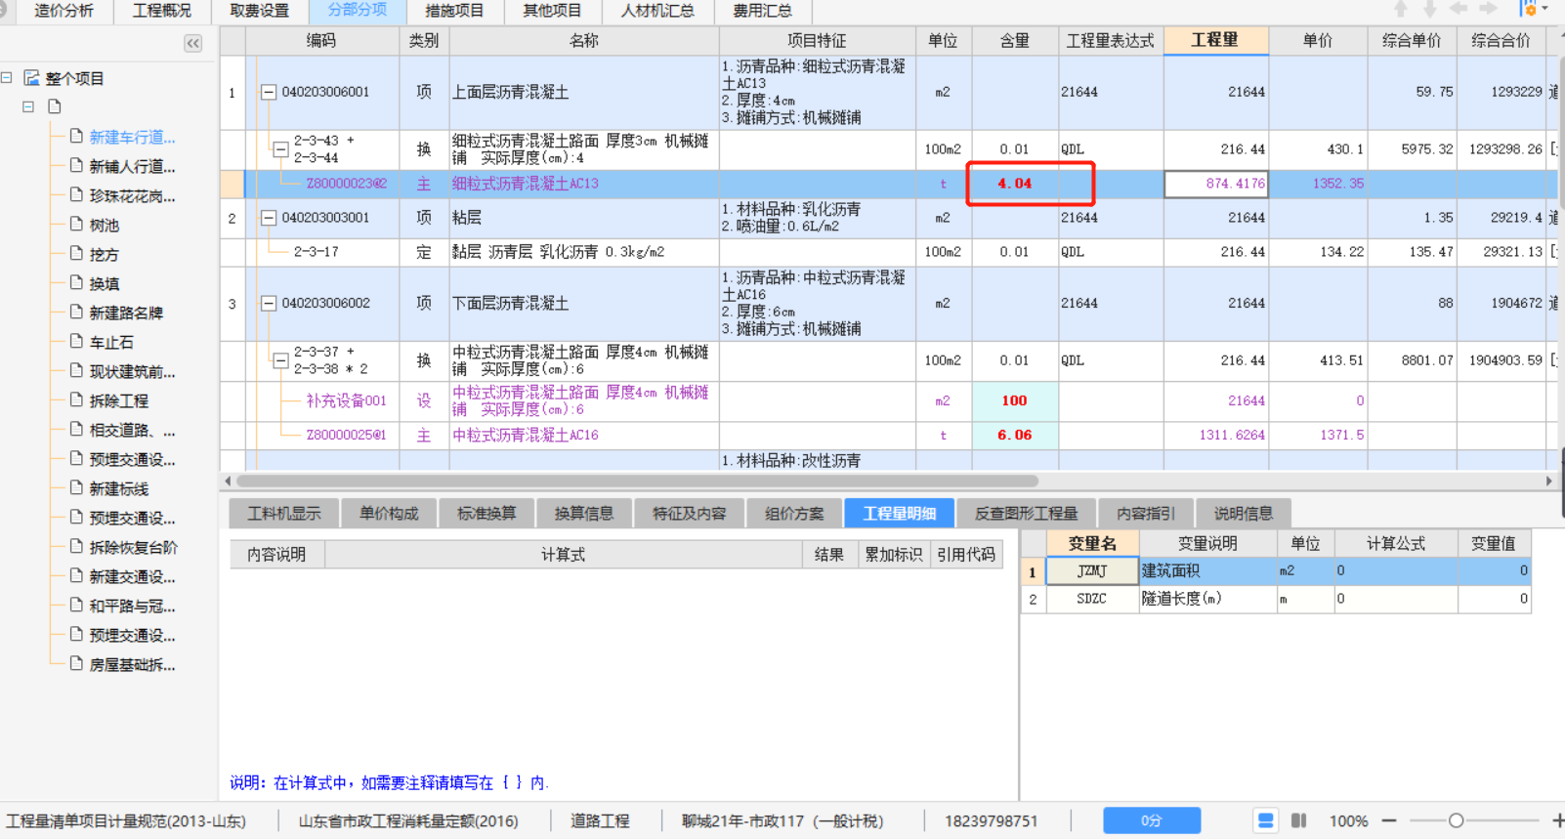Screen dimensions: 1565x839
Task: Switch to 换算信息 bottom tab
Action: (x=583, y=513)
